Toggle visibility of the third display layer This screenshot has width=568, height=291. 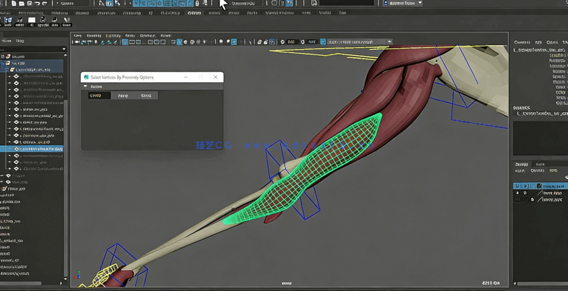(x=517, y=200)
